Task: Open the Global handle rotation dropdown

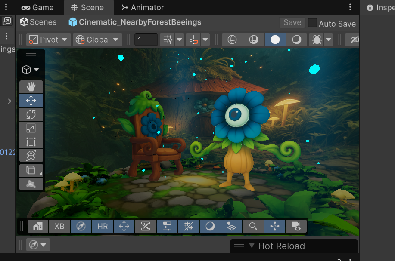Action: [97, 40]
